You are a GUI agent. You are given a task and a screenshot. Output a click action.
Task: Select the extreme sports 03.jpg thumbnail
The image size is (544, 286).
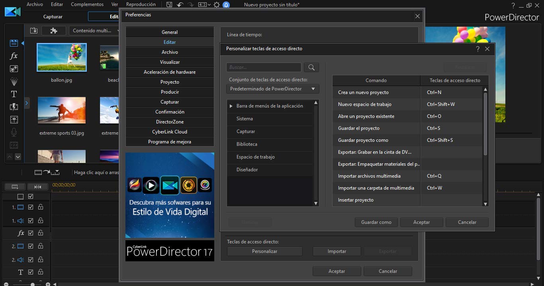coord(62,110)
